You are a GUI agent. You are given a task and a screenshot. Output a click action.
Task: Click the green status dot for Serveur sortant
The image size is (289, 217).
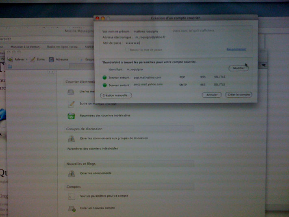pyautogui.click(x=105, y=85)
